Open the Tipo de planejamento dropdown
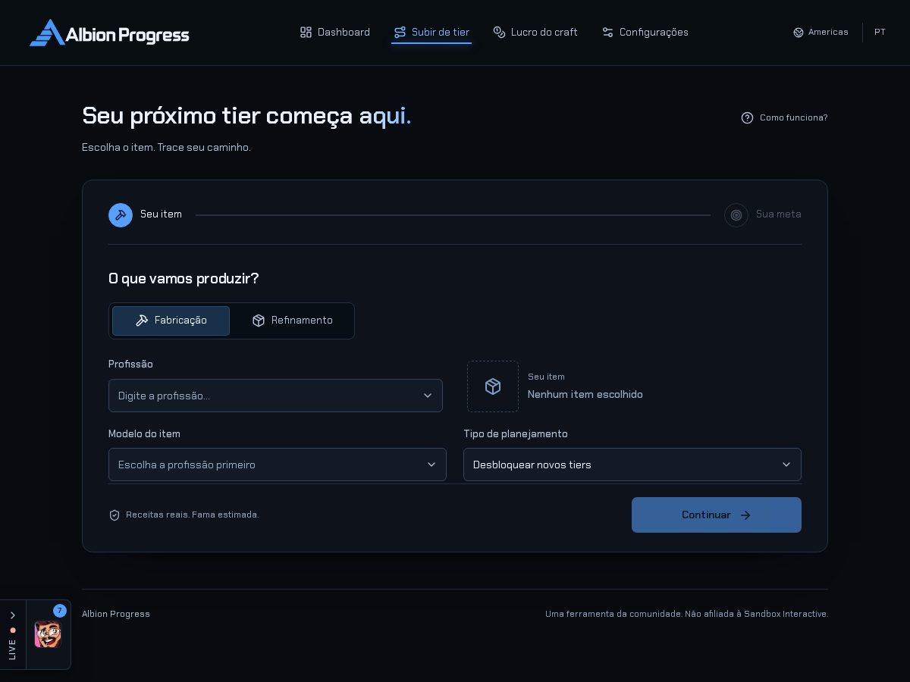The image size is (910, 682). [632, 465]
